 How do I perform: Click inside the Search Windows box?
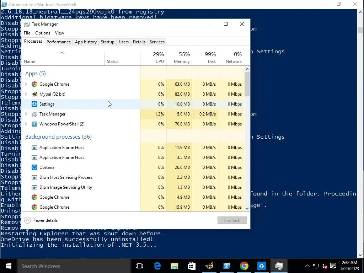[x=74, y=266]
